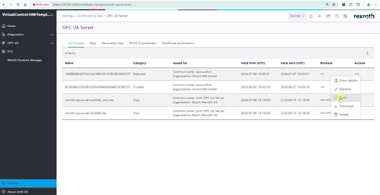380x195 pixels.
Task: Choose Trust in context menu
Action: pyautogui.click(x=346, y=98)
